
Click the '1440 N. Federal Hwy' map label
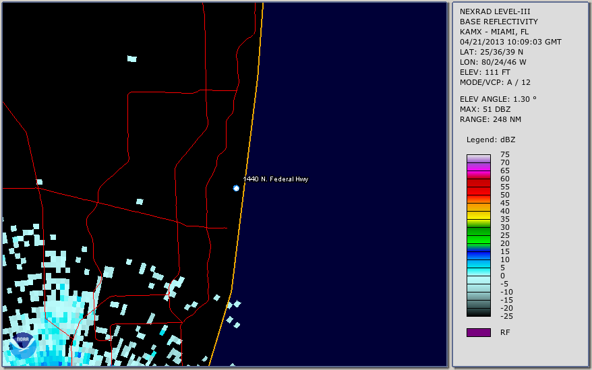(x=276, y=179)
